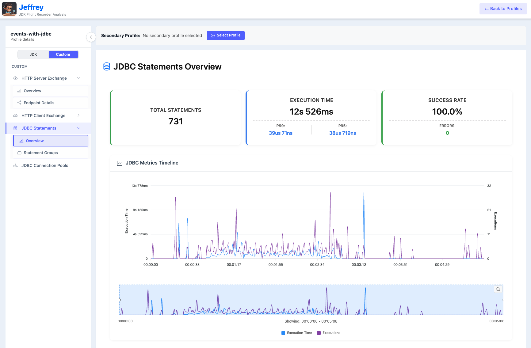
Task: Click the zoom-out magnifier on the timeline minimap
Action: pyautogui.click(x=498, y=289)
